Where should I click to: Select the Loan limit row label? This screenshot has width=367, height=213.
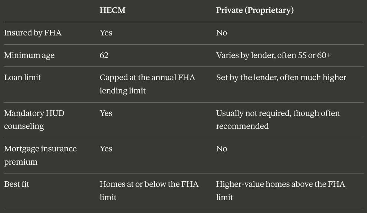pos(23,78)
